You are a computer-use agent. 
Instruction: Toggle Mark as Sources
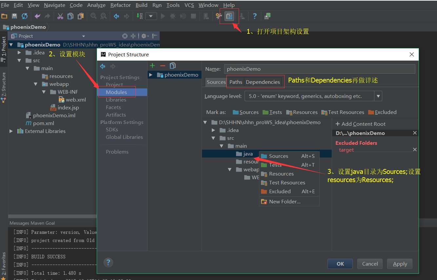point(246,112)
